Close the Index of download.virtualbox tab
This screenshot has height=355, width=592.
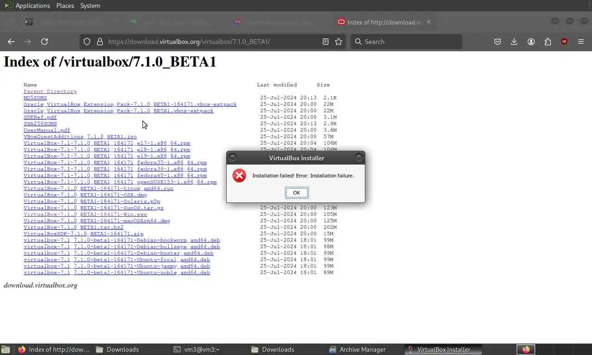[428, 22]
